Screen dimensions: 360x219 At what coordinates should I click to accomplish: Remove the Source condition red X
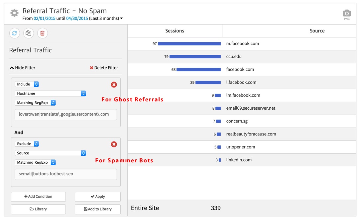(x=114, y=144)
